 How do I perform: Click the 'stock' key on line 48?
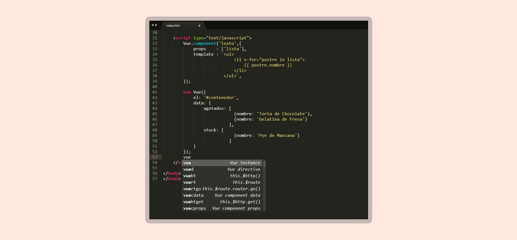[x=210, y=130]
